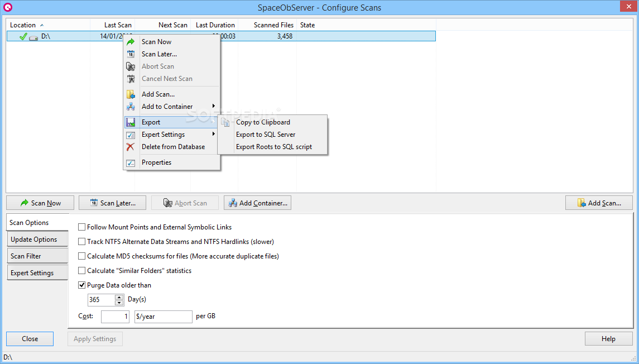
Task: Click the green checkmark icon on the D:\ row
Action: click(23, 36)
